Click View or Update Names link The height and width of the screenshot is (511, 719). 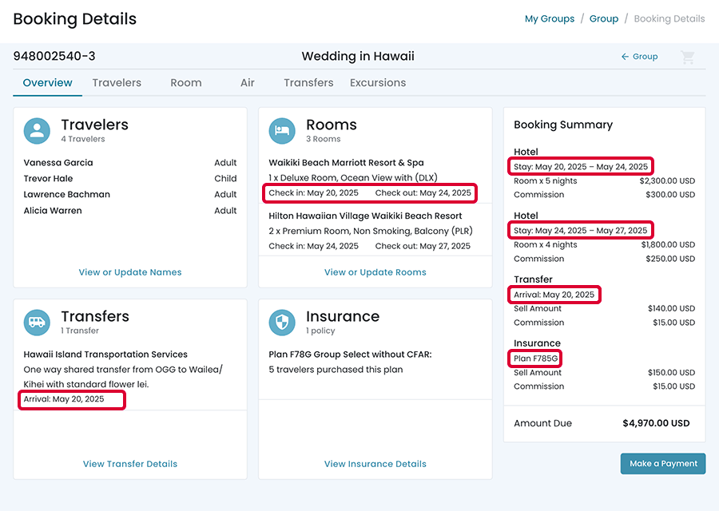[x=130, y=272]
